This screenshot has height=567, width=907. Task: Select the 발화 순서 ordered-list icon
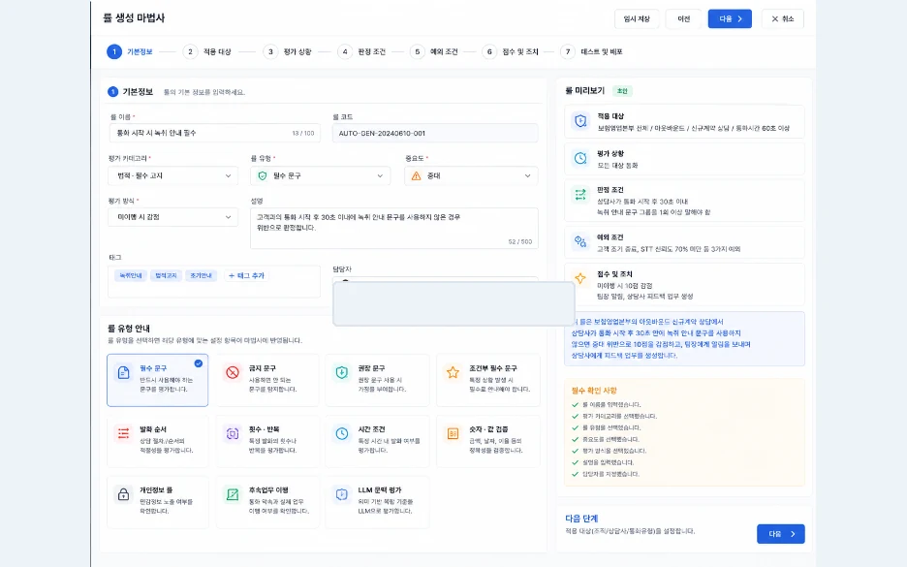point(123,433)
